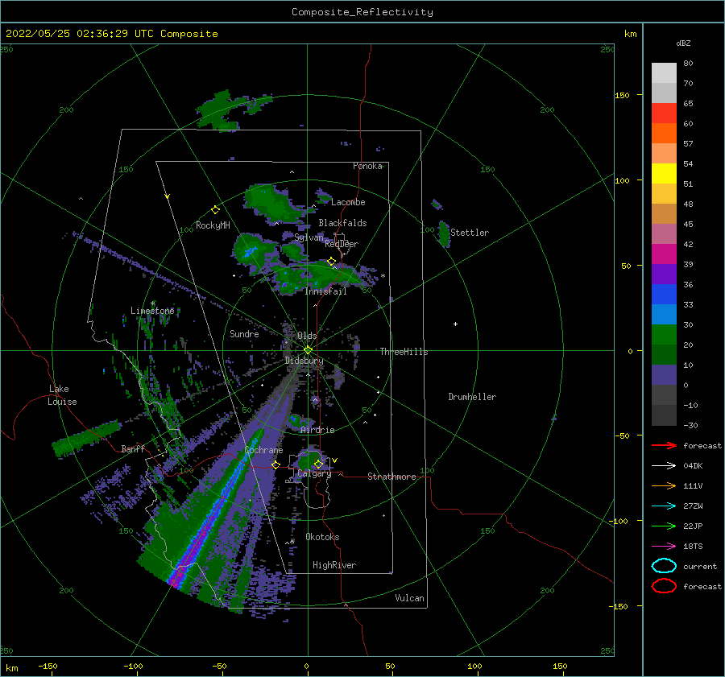Click the Lake Louise label
The image size is (725, 677).
point(62,395)
